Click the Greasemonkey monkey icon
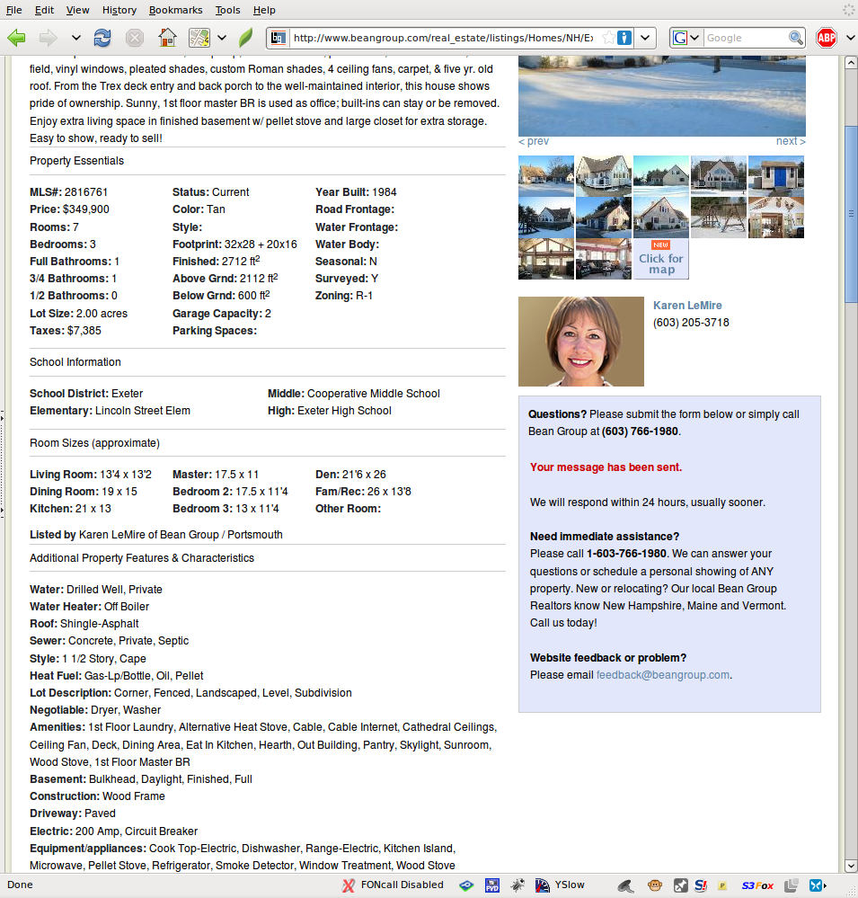The image size is (858, 898). pos(655,885)
